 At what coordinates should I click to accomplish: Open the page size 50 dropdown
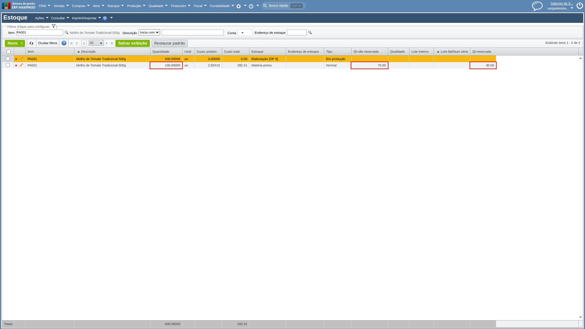click(x=96, y=43)
